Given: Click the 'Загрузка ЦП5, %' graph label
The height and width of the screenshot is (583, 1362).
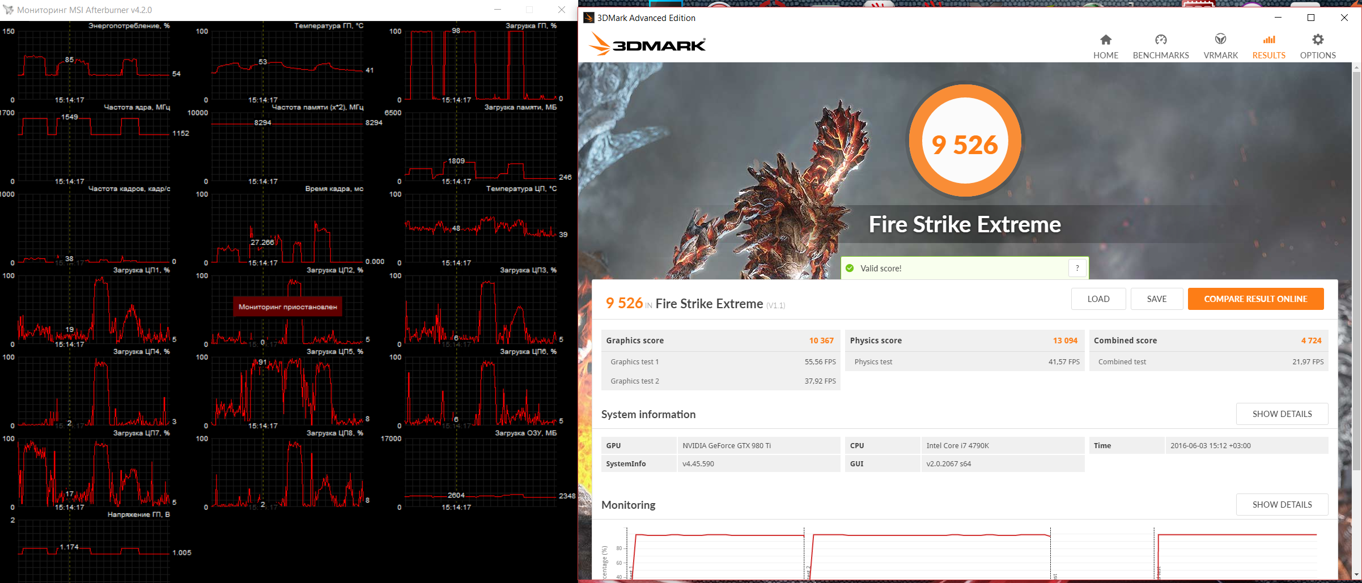Looking at the screenshot, I should [x=335, y=352].
